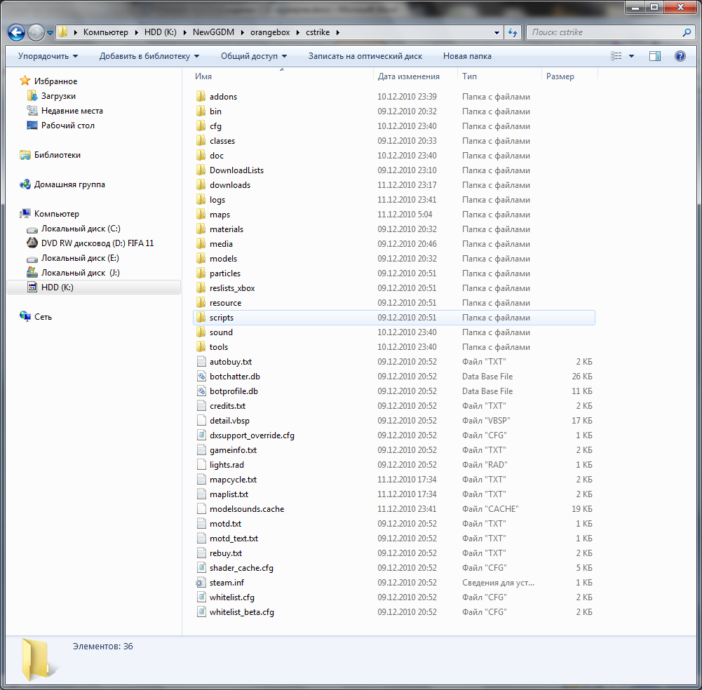Select the 'steam.inf' file icon
Viewport: 702px width, 690px height.
tap(201, 583)
